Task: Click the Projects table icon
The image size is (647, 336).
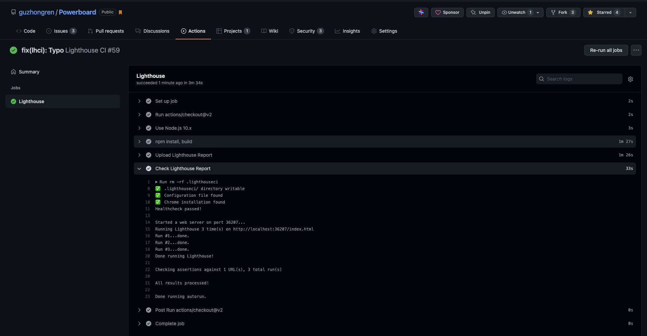Action: tap(219, 31)
